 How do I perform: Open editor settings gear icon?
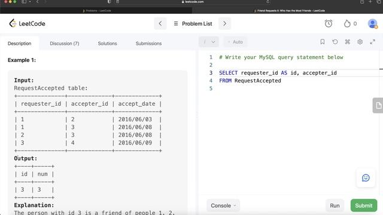(360, 42)
